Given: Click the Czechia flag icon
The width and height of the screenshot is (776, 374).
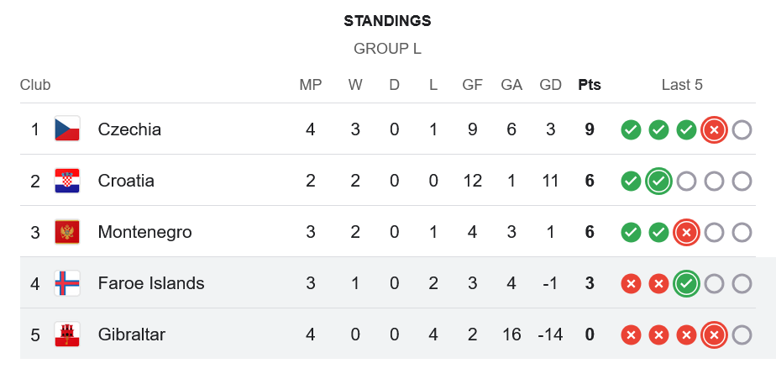Looking at the screenshot, I should pos(66,129).
